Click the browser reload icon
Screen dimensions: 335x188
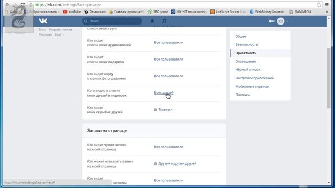[23, 5]
